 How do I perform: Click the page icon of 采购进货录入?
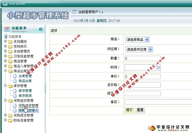[15, 111]
